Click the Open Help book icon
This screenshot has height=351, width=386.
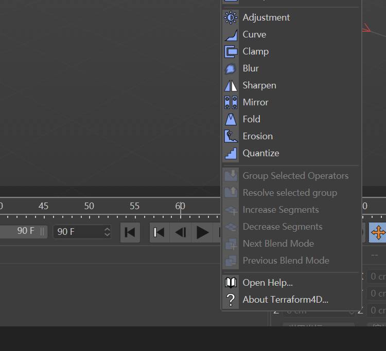[231, 283]
